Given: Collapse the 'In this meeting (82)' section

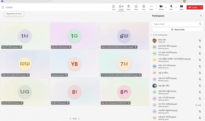Looking at the screenshot, I should pos(151,35).
